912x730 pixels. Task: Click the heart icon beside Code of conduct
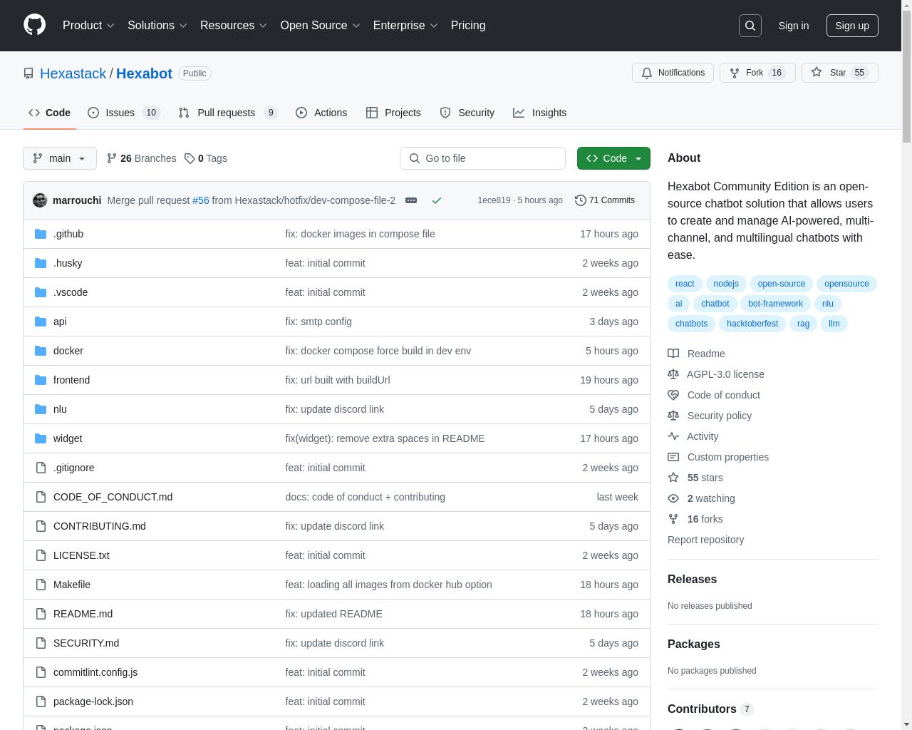673,395
